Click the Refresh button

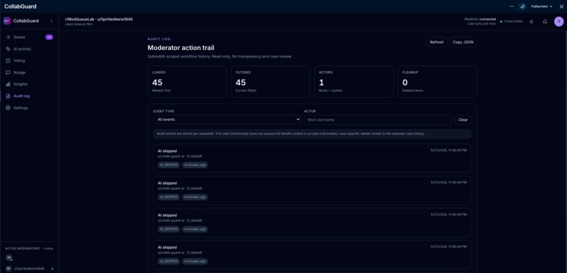pos(437,42)
